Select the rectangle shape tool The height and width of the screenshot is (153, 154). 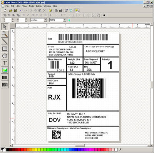[x=5, y=48]
